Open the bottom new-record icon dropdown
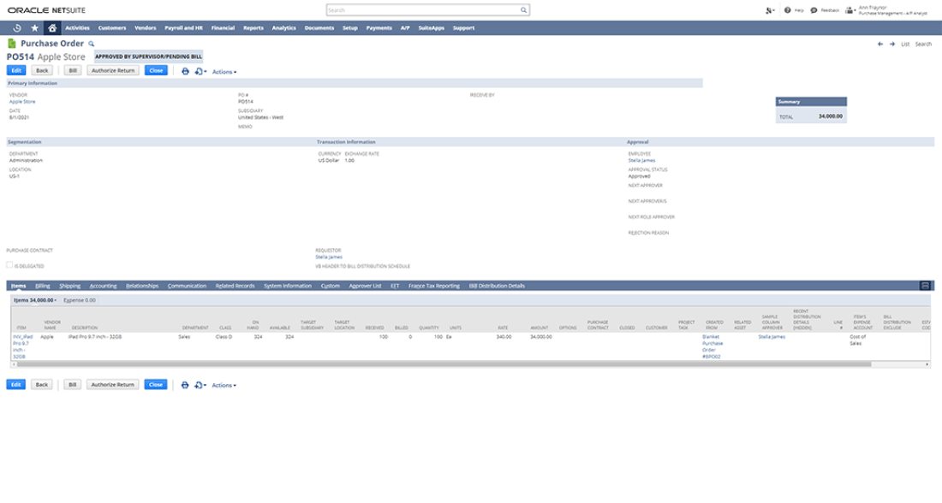Viewport: 942px width, 503px height. [x=200, y=385]
